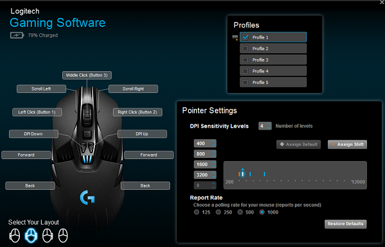385x247 pixels.
Task: Select the first mouse layout icon
Action: [x=15, y=235]
